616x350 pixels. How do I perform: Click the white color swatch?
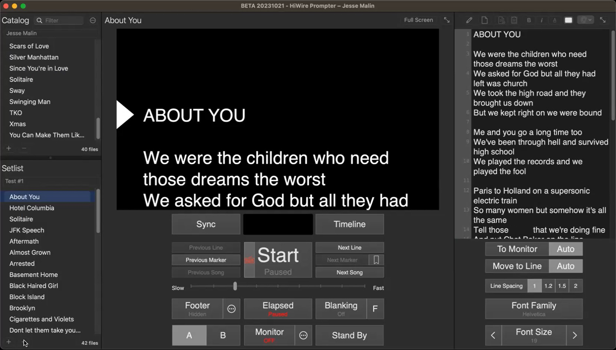tap(568, 20)
